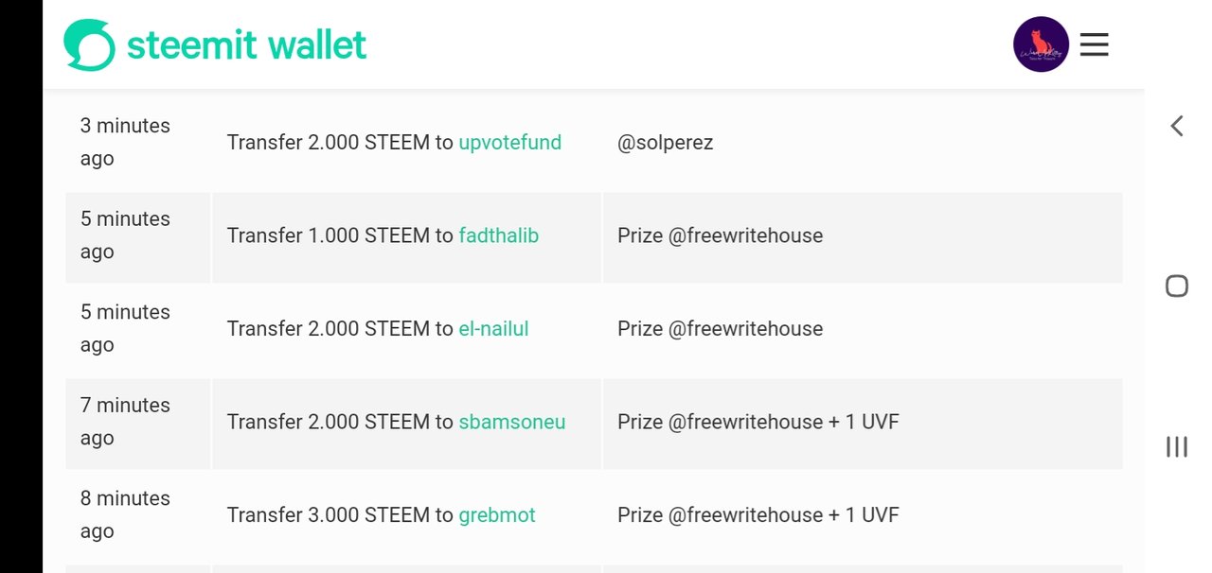Click the steemit wallet title text
The image size is (1212, 573).
[x=246, y=45]
